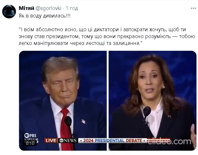The height and width of the screenshot is (155, 198).
Task: Open the '1 год' timestamp permalink
Action: (72, 8)
